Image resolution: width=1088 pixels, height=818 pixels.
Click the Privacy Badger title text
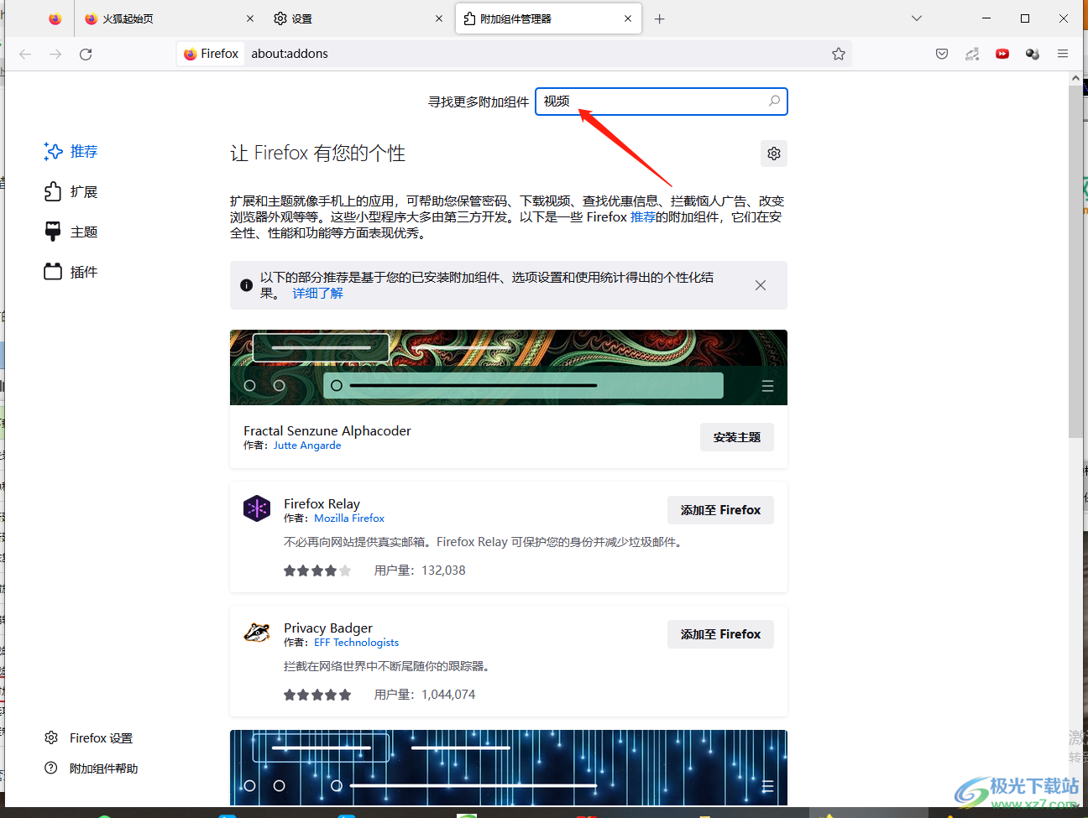328,628
